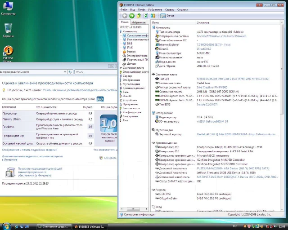
Task: Click the Intel Crestline-PM PM965 chipset link
Action: click(x=212, y=87)
